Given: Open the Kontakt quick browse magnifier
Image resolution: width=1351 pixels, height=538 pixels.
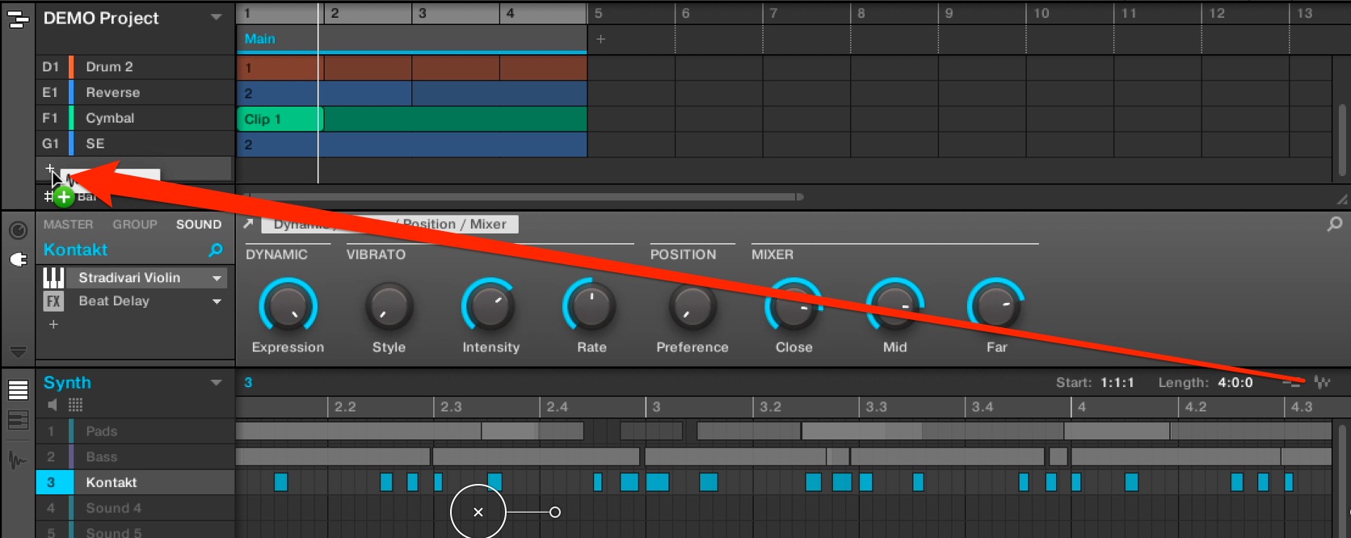Looking at the screenshot, I should [x=216, y=250].
